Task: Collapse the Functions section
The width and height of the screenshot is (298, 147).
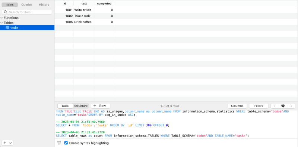Action: 1,18
